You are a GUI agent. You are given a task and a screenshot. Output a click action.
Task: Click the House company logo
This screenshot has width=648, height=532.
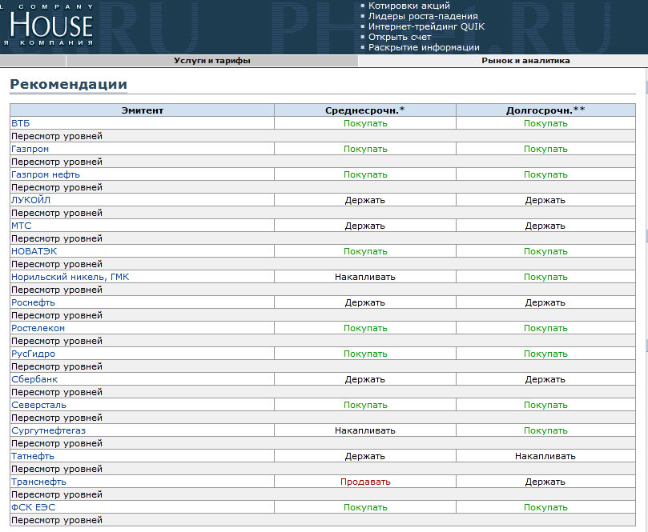(47, 25)
